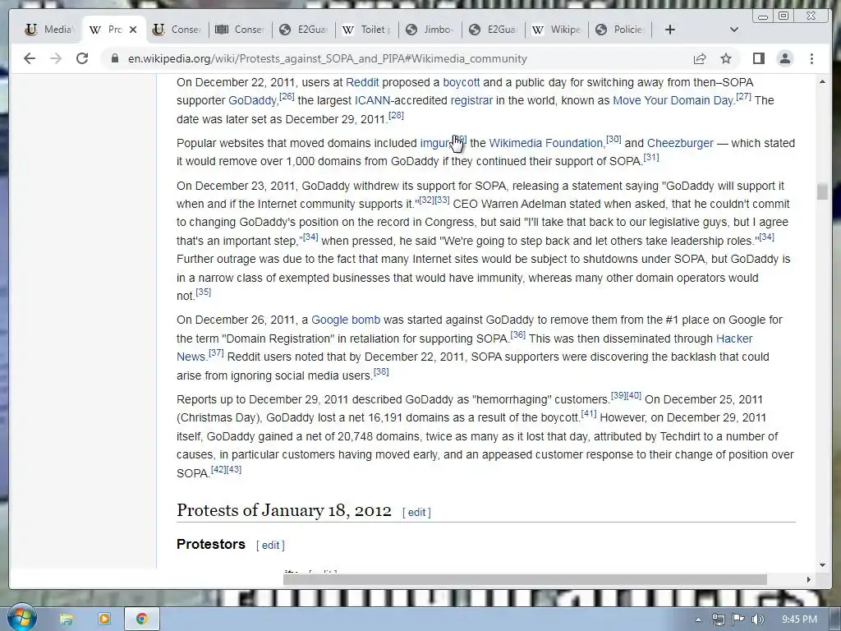Image resolution: width=841 pixels, height=631 pixels.
Task: Open the Hacker News link
Action: pyautogui.click(x=734, y=339)
